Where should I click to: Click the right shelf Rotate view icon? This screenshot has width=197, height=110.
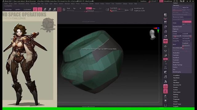(166, 82)
